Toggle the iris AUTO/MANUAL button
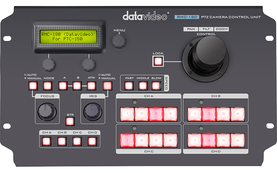277x173 pixels. (107, 86)
